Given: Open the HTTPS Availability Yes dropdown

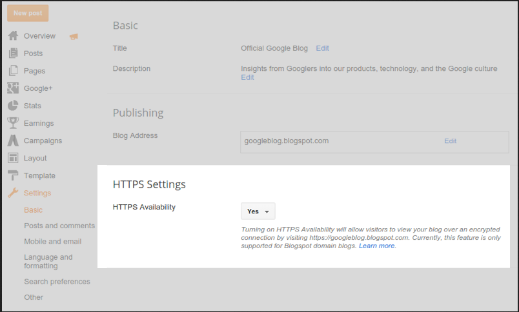Looking at the screenshot, I should 258,211.
